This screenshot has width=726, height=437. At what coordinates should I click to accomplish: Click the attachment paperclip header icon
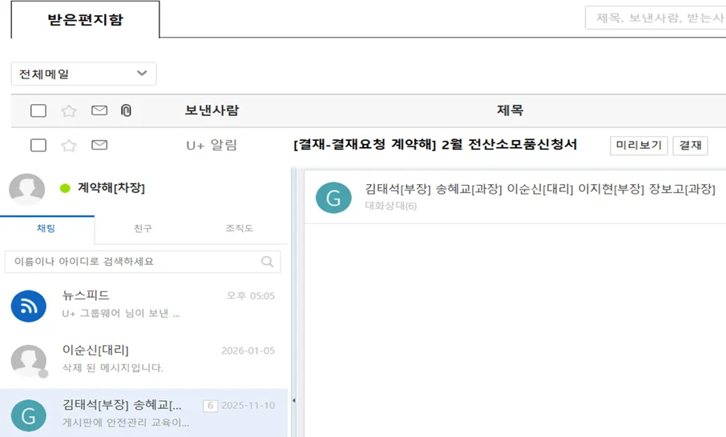(126, 110)
